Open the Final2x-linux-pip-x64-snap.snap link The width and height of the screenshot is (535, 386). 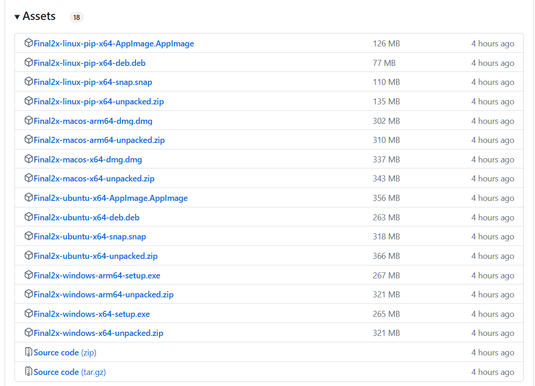pyautogui.click(x=93, y=82)
